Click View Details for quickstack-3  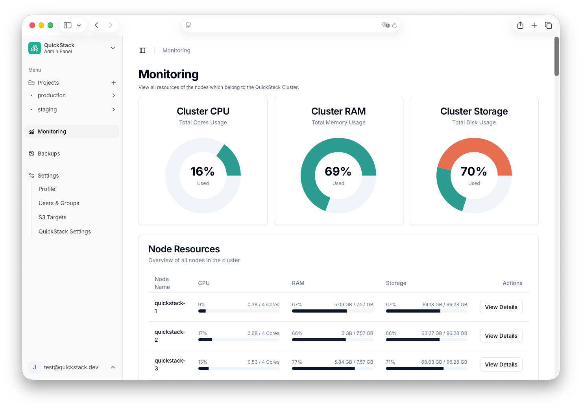[x=501, y=365]
